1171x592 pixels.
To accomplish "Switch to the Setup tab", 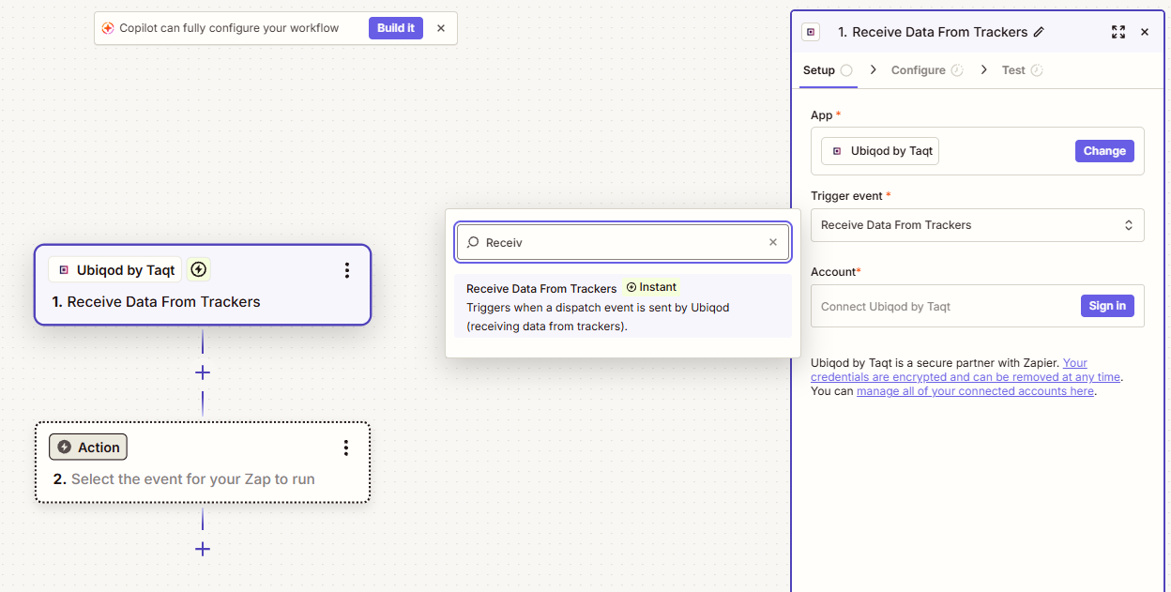I will [x=819, y=70].
